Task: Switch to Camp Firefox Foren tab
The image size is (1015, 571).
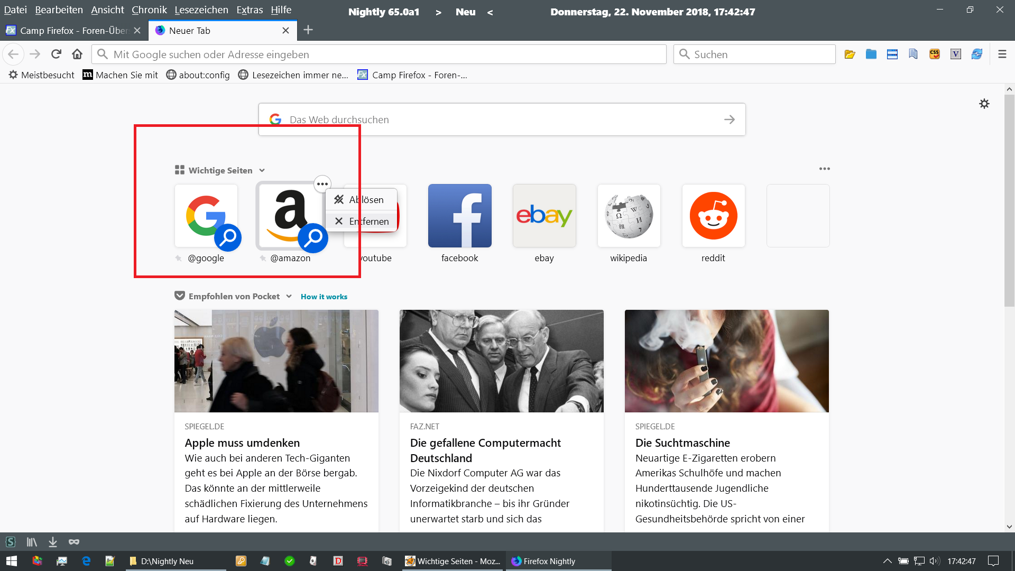Action: point(69,31)
